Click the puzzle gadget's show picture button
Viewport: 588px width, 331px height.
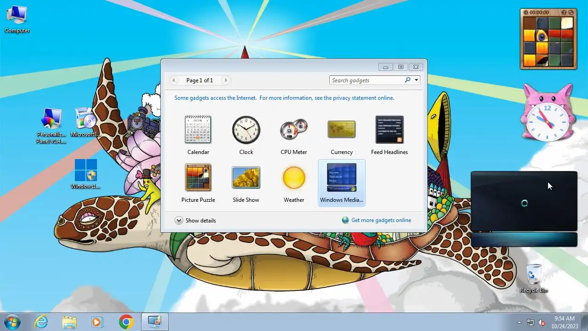click(564, 12)
